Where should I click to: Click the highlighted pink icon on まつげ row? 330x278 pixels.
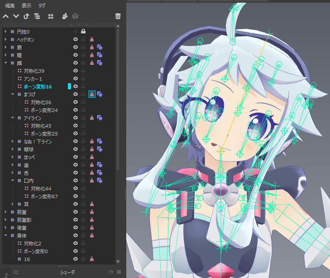pos(92,94)
